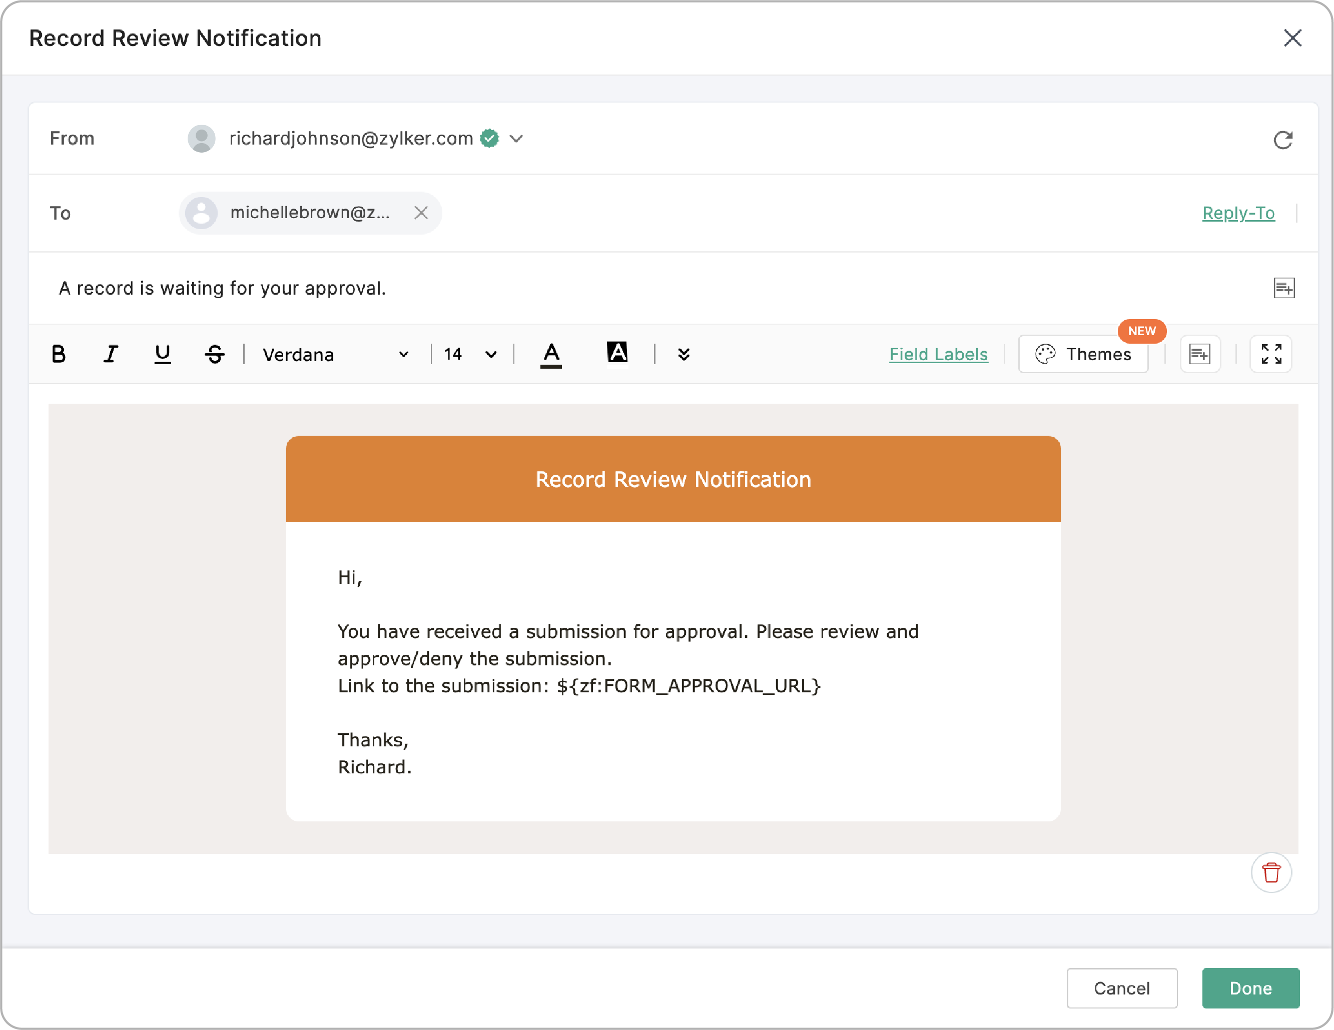Open the font size 14 dropdown

pyautogui.click(x=470, y=355)
